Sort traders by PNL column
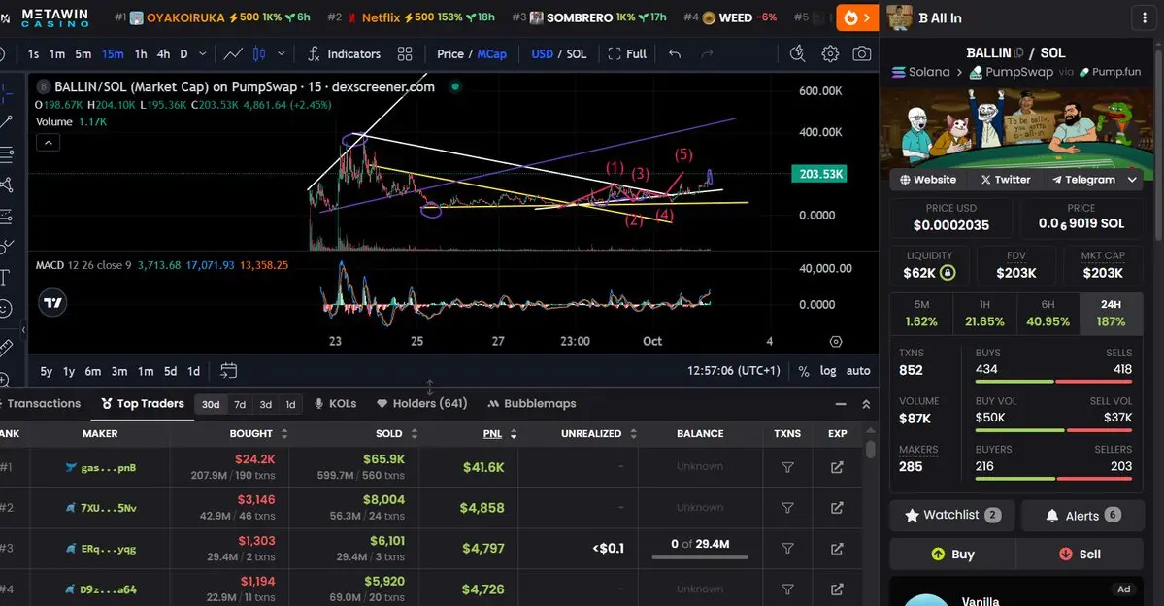This screenshot has height=606, width=1164. [x=500, y=434]
